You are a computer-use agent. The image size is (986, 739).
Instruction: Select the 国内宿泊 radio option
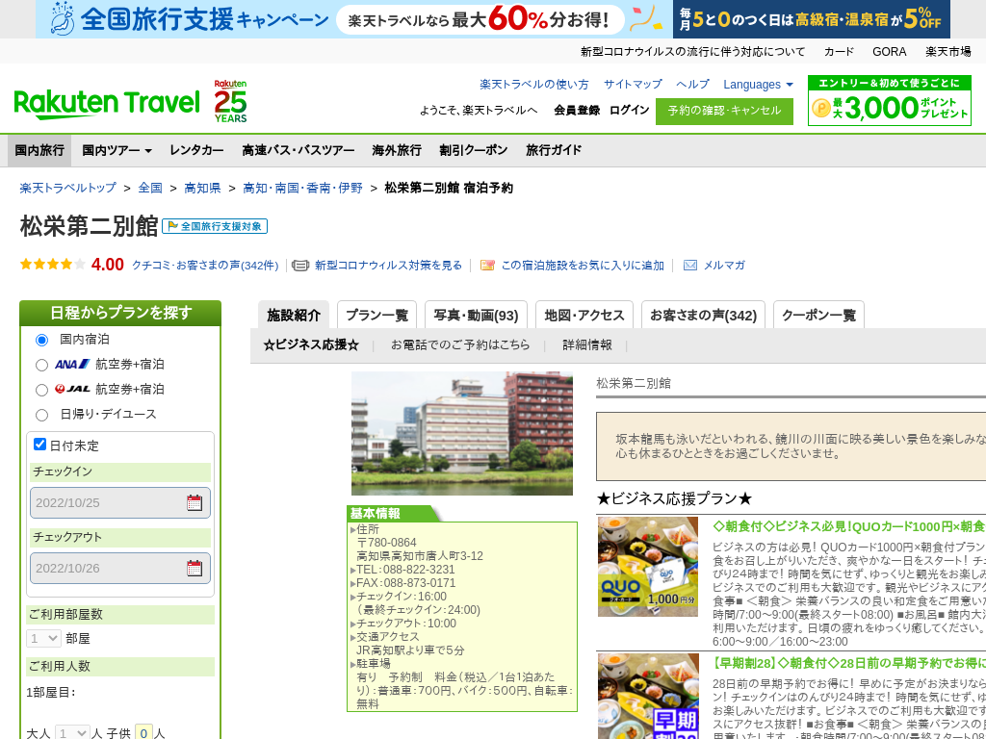coord(41,340)
